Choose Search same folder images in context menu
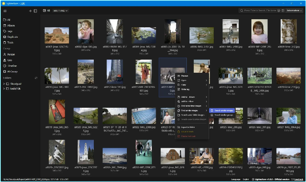The image size is (306, 182). pyautogui.click(x=192, y=115)
